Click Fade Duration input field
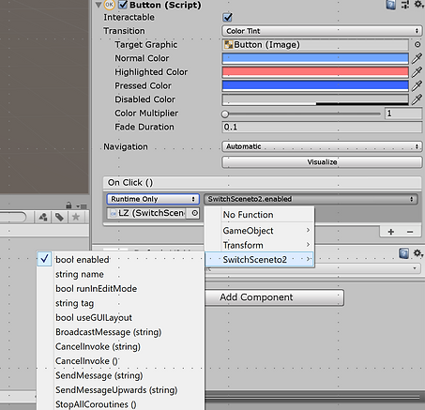425x410 pixels. click(x=322, y=127)
